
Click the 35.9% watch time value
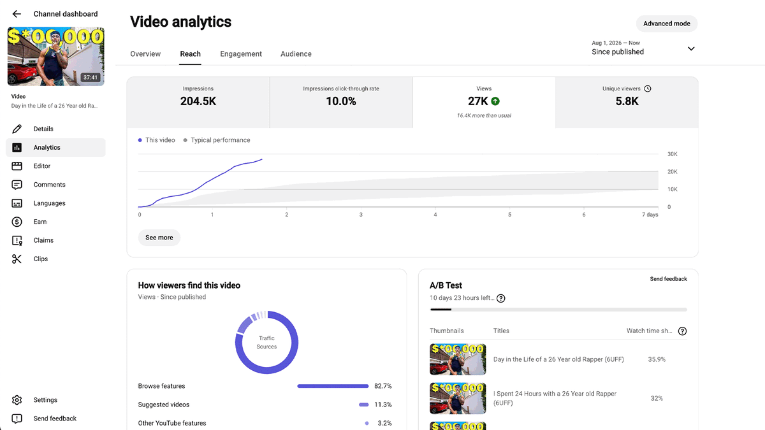coord(657,359)
